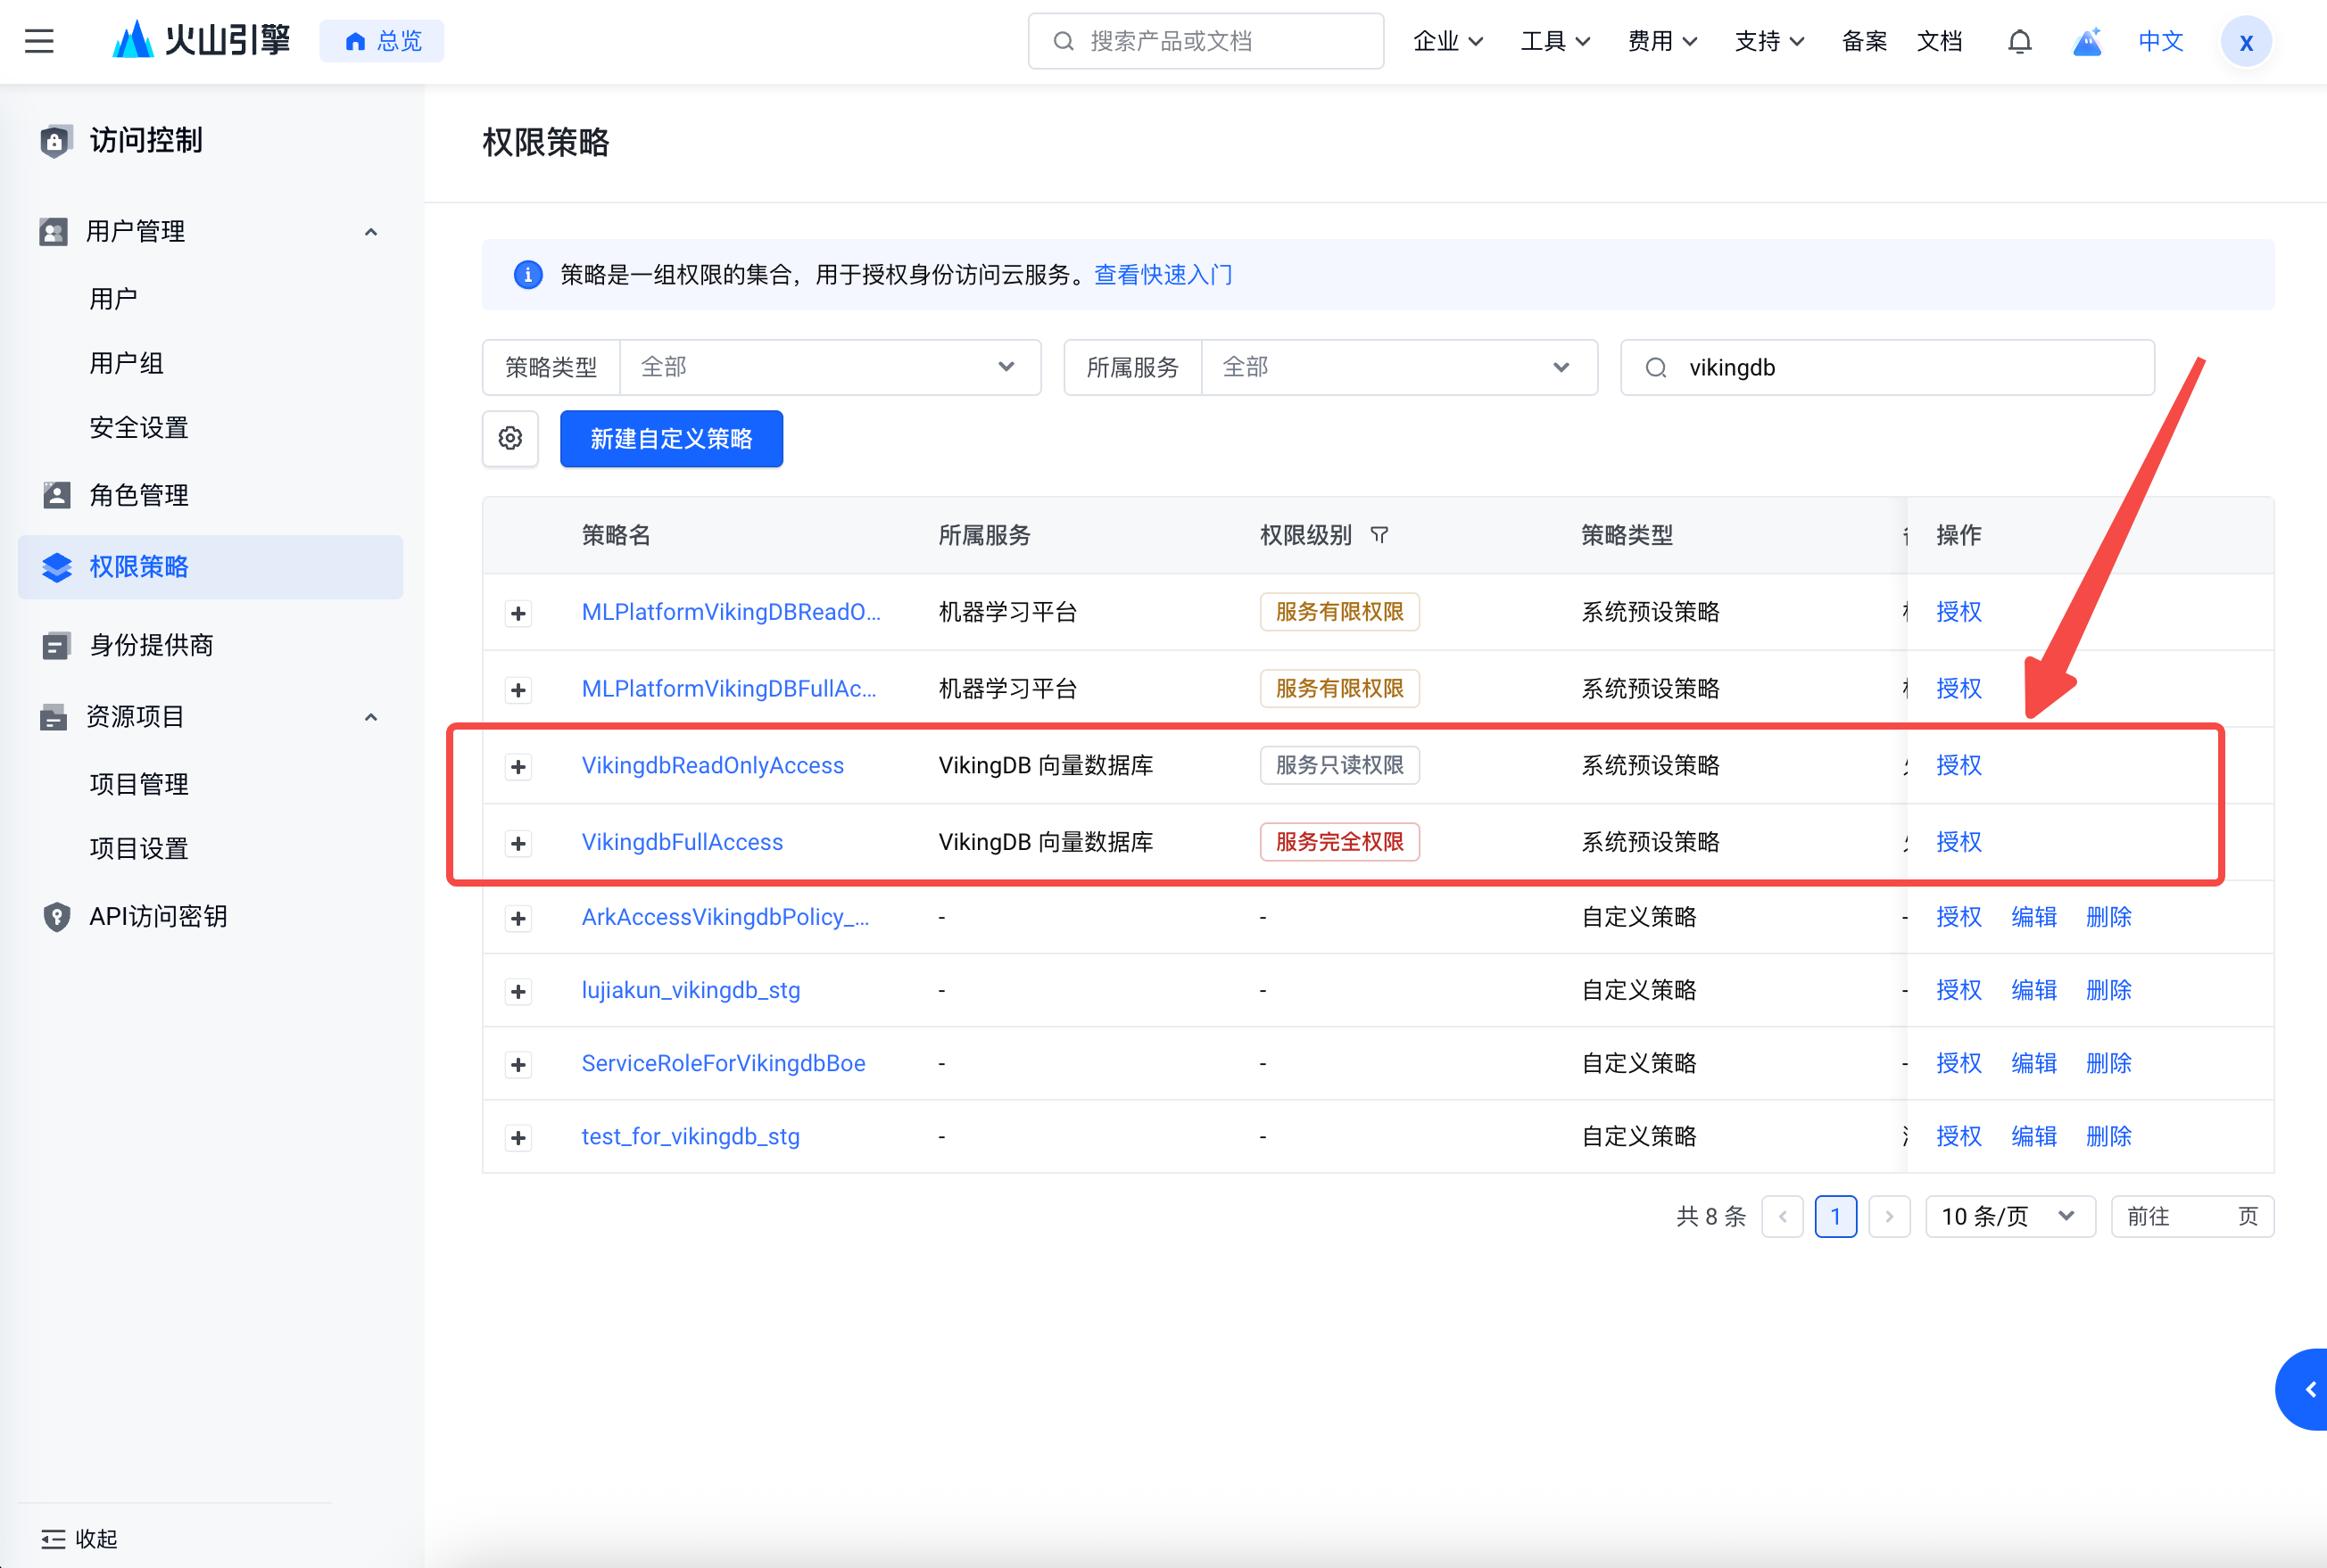Image resolution: width=2327 pixels, height=1568 pixels.
Task: Expand the test_for_vikingdb_stg row
Action: (x=518, y=1137)
